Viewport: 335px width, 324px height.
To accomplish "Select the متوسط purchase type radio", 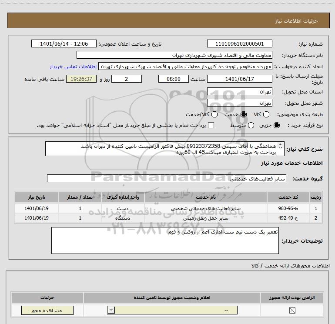I will pyautogui.click(x=251, y=125).
